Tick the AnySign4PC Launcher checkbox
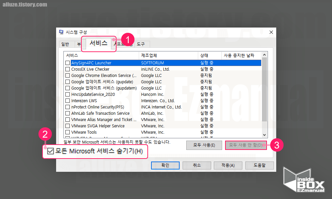The width and height of the screenshot is (332, 199). tap(67, 63)
